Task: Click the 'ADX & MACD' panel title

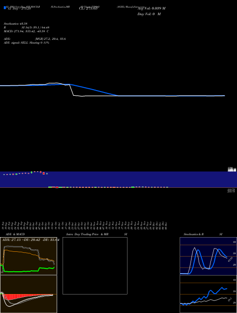Action: click(x=15, y=234)
